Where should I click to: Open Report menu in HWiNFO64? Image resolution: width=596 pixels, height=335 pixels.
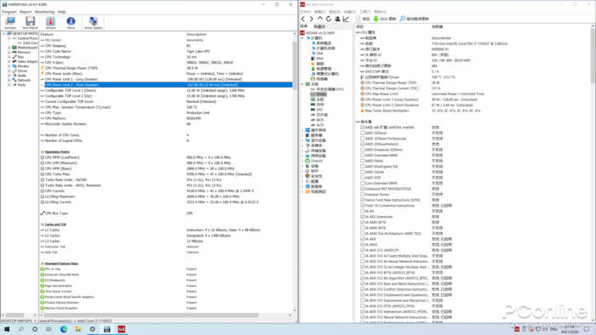(x=26, y=12)
